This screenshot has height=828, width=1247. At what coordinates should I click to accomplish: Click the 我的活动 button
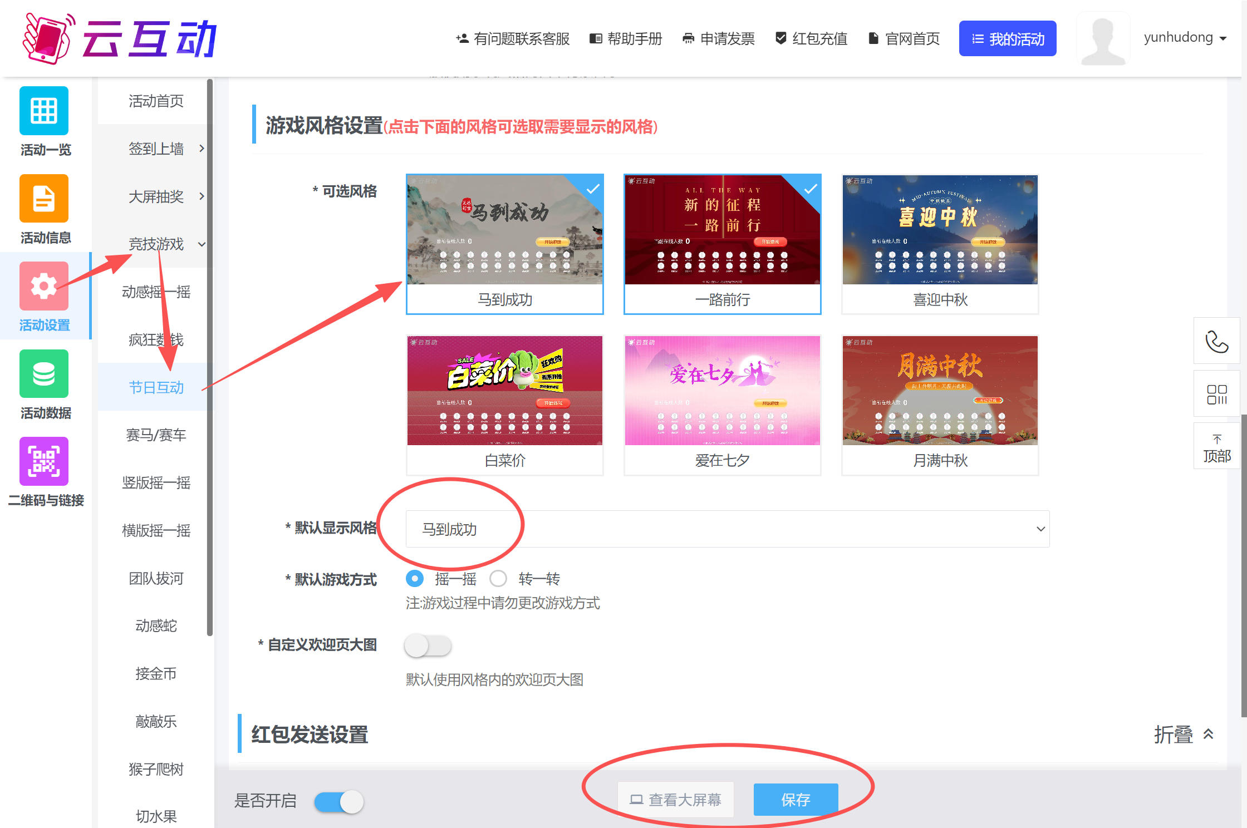click(x=1007, y=38)
